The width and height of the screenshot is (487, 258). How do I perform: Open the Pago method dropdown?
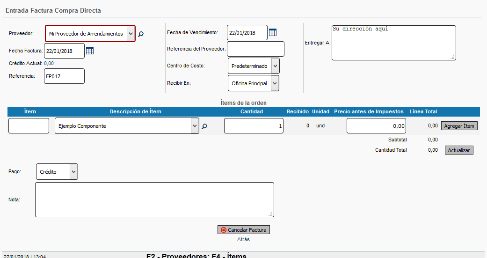tap(73, 172)
